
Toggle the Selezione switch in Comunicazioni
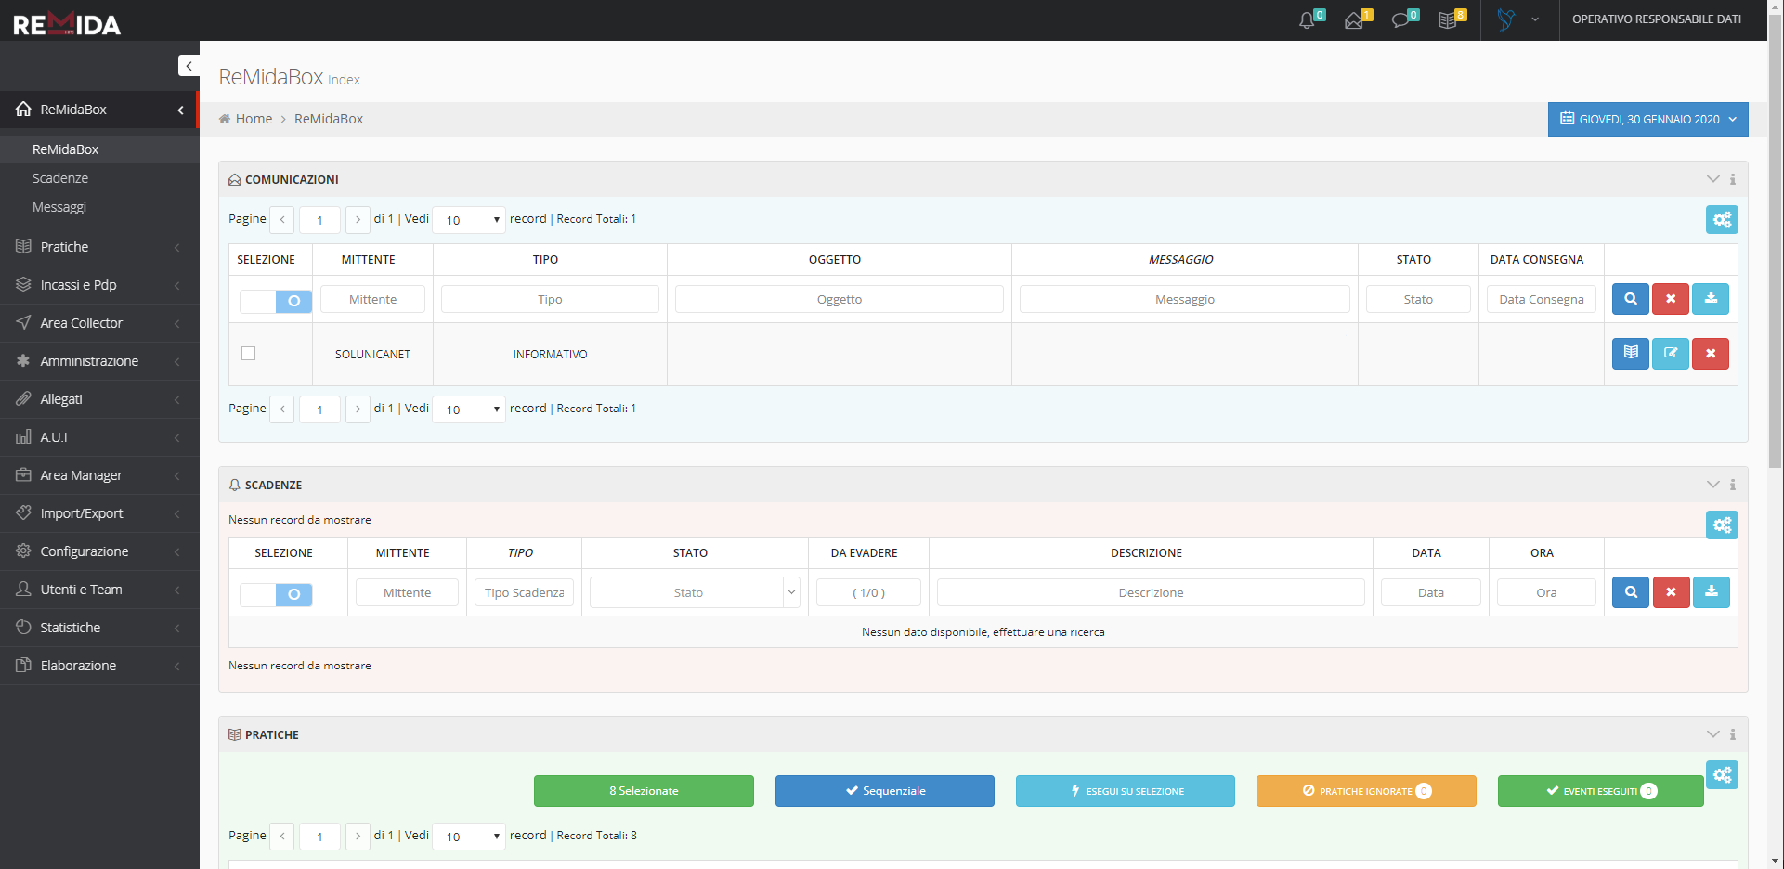click(276, 301)
